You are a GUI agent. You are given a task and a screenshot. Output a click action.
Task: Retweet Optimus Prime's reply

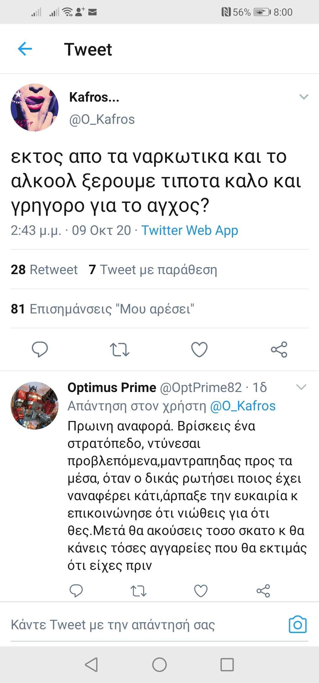click(138, 591)
